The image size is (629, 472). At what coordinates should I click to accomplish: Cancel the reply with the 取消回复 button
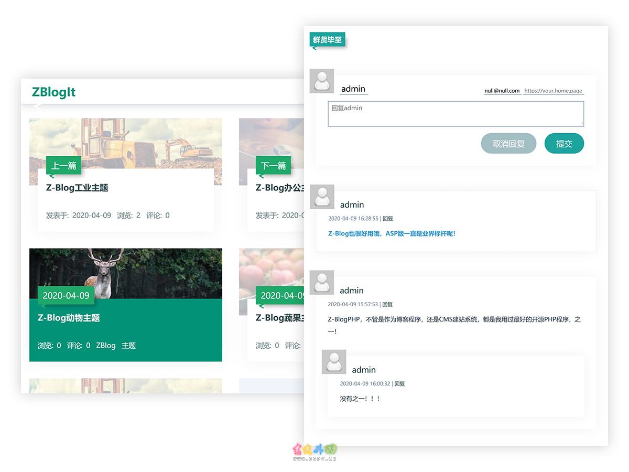tap(509, 144)
